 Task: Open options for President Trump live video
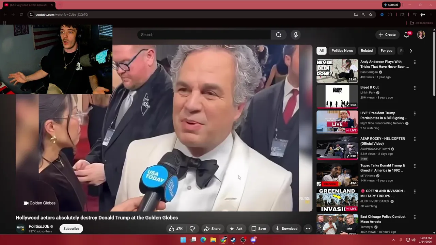click(x=415, y=113)
